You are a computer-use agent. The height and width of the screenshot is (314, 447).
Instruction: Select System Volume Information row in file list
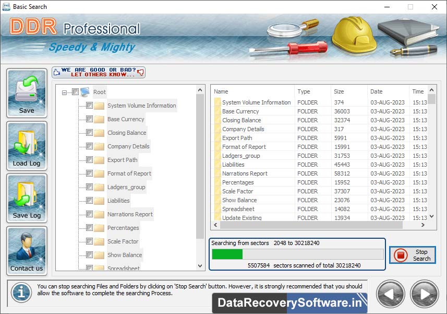[x=320, y=102]
